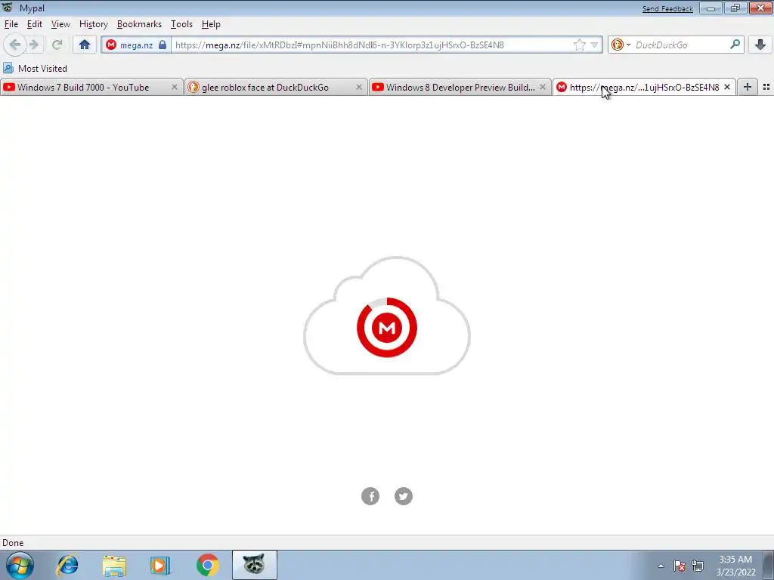
Task: Open the home page button
Action: pos(85,45)
